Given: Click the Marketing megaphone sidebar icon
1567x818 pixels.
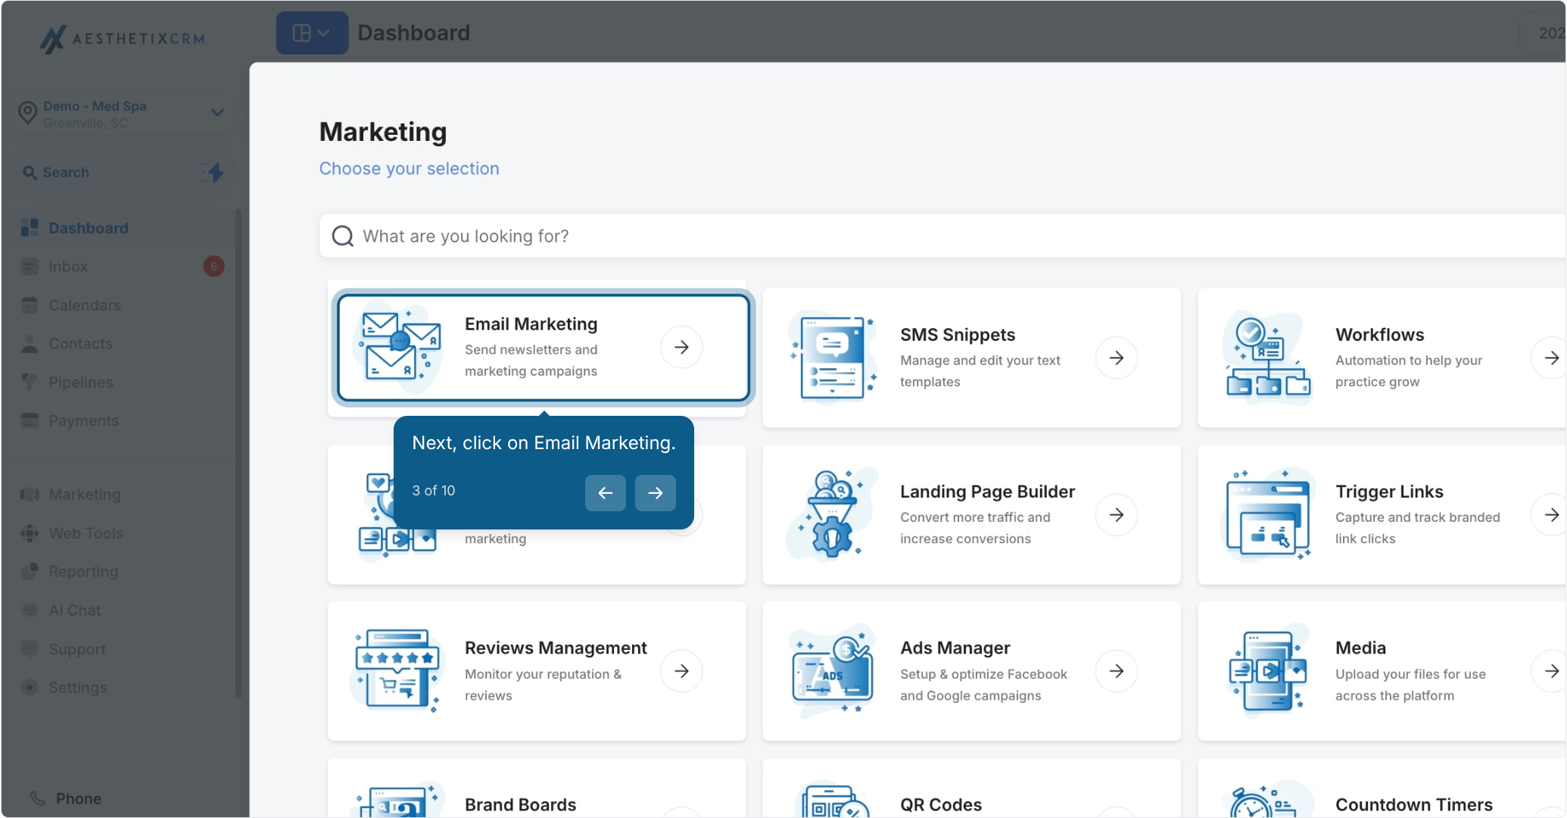Looking at the screenshot, I should point(30,495).
